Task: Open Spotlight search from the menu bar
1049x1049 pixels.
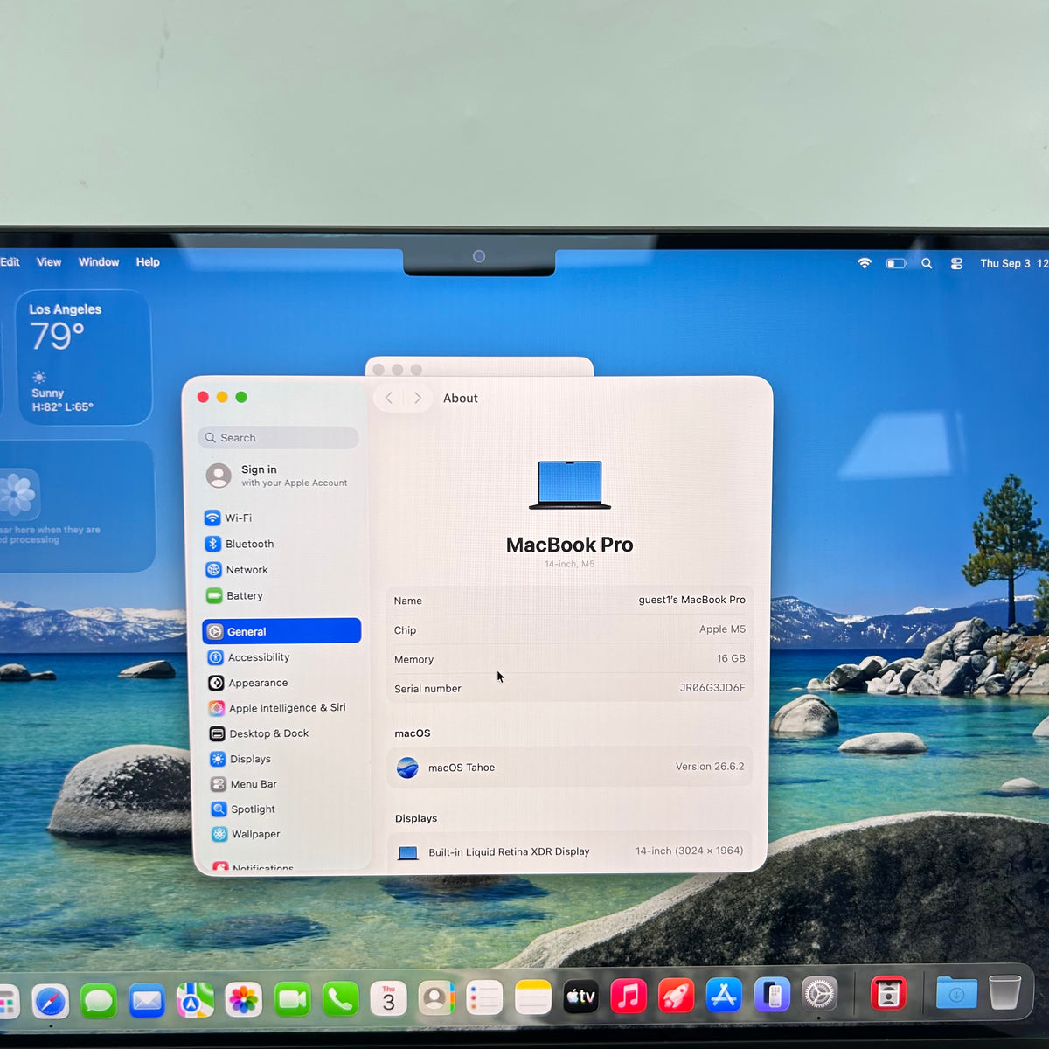Action: 927,263
